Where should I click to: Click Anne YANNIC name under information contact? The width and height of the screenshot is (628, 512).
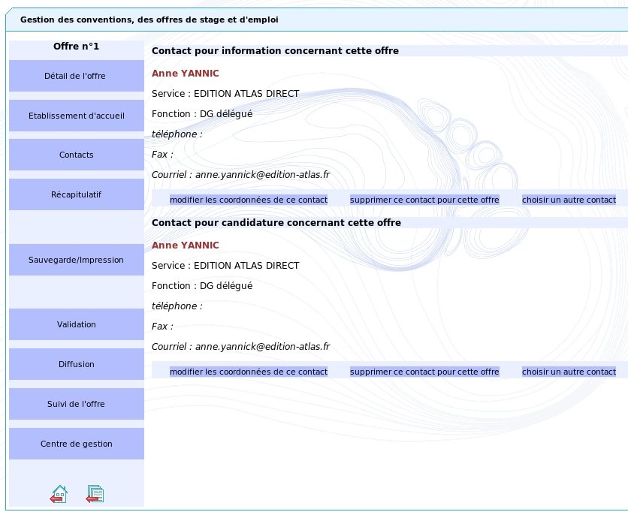[x=186, y=74]
